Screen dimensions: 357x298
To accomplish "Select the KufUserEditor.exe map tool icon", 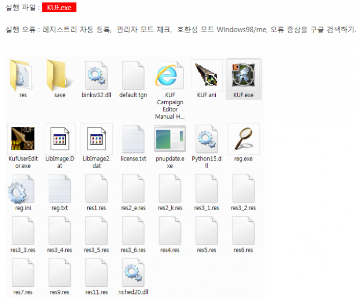I will [x=23, y=139].
